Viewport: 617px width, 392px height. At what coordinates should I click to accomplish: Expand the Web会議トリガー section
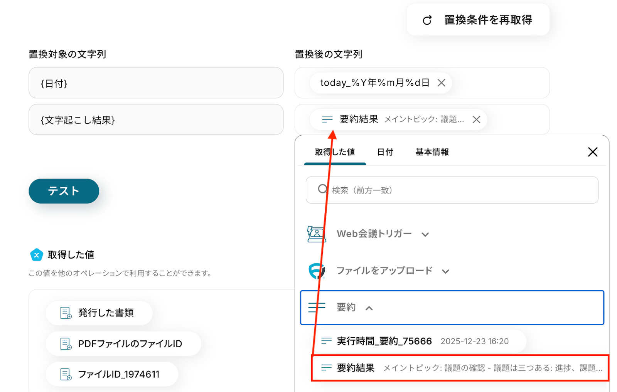click(x=425, y=234)
